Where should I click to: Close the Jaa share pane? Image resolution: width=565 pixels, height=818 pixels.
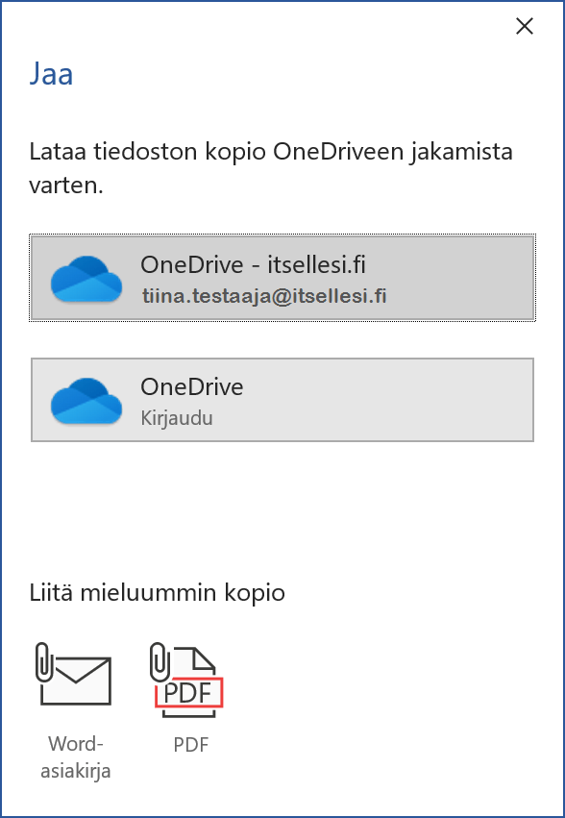pos(525,26)
